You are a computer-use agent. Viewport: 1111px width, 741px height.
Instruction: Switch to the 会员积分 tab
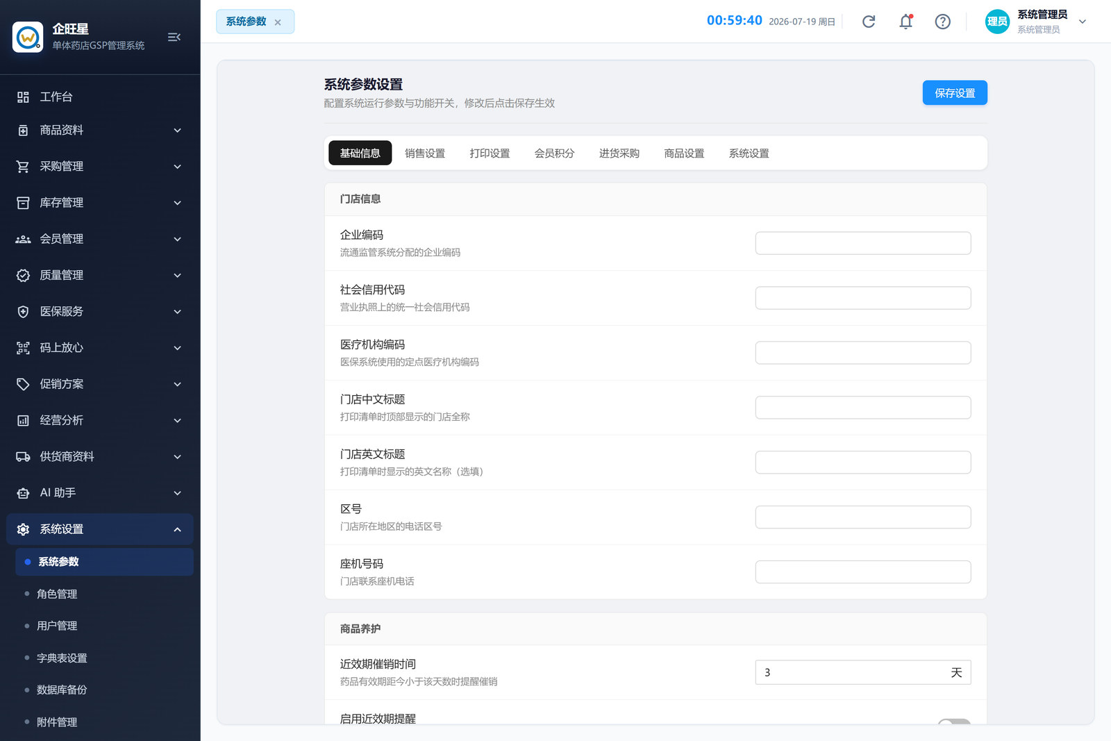pos(554,153)
